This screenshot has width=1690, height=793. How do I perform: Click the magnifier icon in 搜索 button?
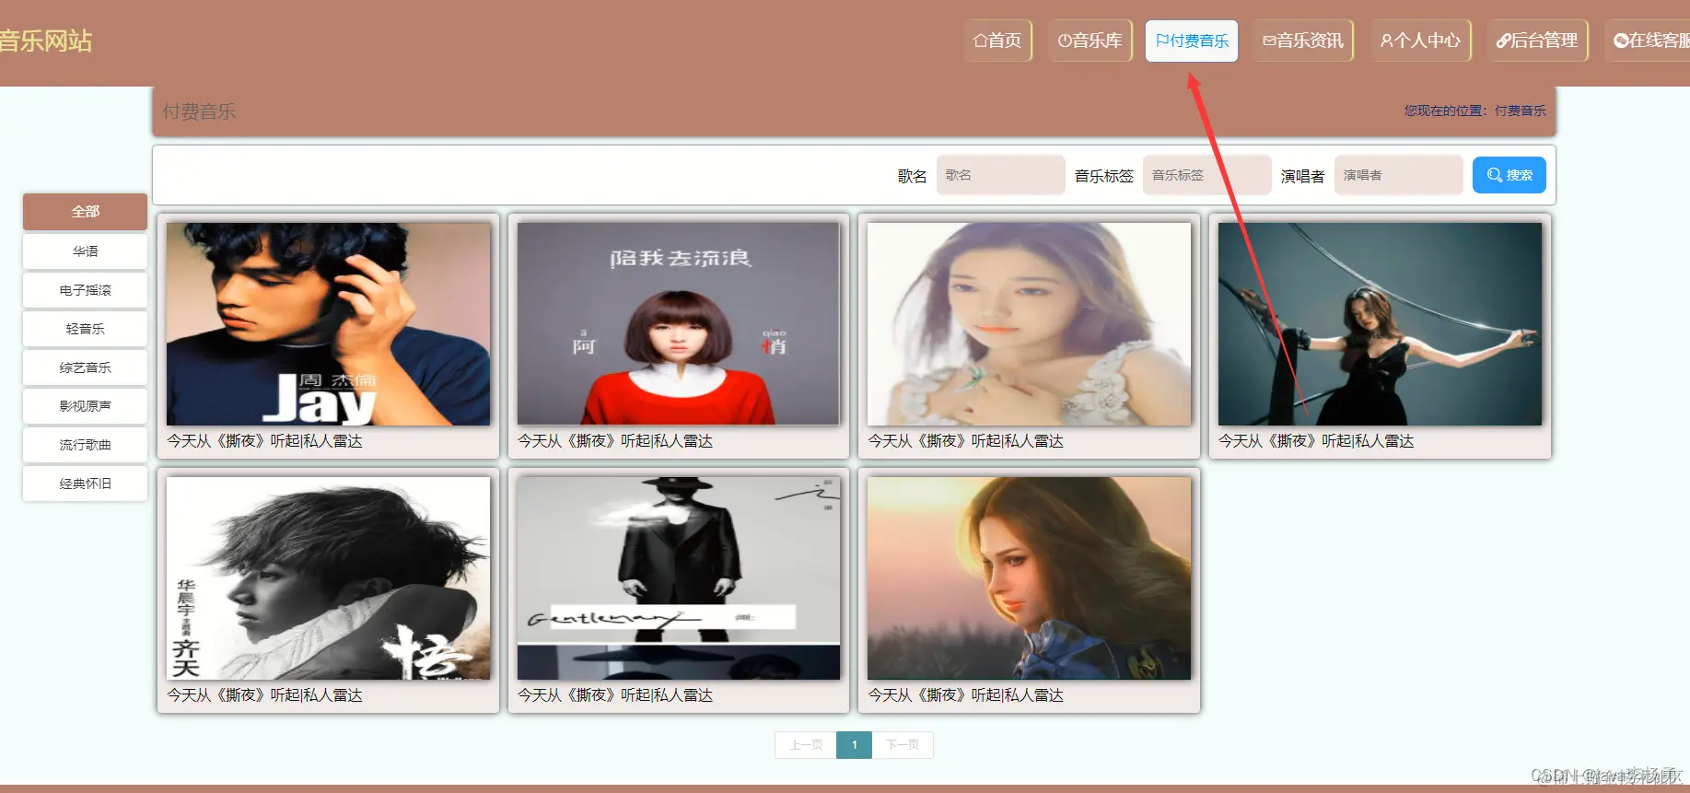1495,175
